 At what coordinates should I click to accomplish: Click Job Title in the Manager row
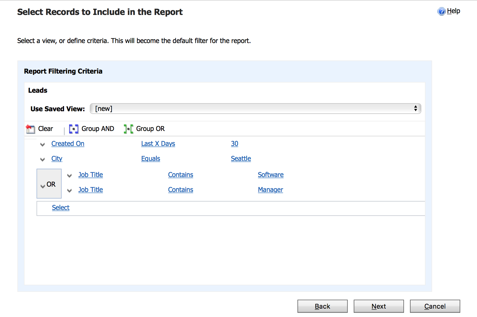pyautogui.click(x=90, y=190)
